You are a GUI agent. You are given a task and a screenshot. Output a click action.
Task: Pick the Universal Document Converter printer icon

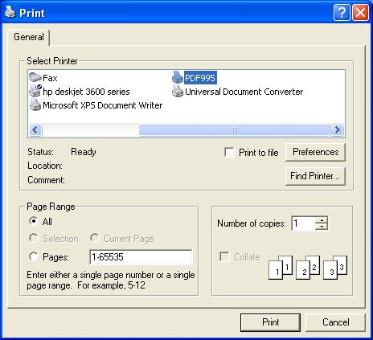point(178,91)
